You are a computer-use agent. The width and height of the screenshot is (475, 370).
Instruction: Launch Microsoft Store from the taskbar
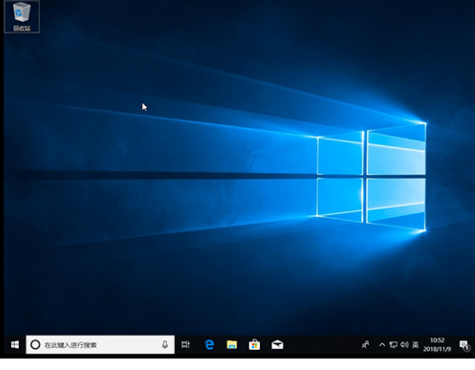(254, 344)
